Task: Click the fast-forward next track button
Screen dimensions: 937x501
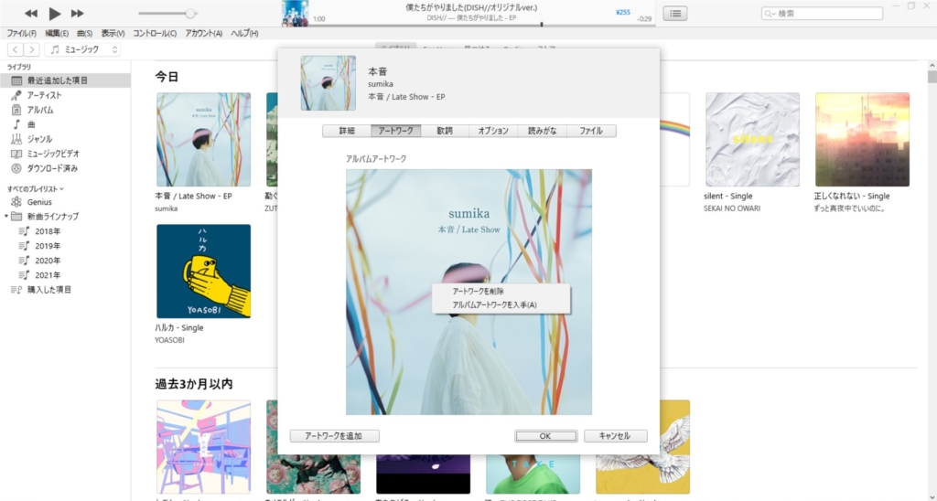Action: [77, 13]
